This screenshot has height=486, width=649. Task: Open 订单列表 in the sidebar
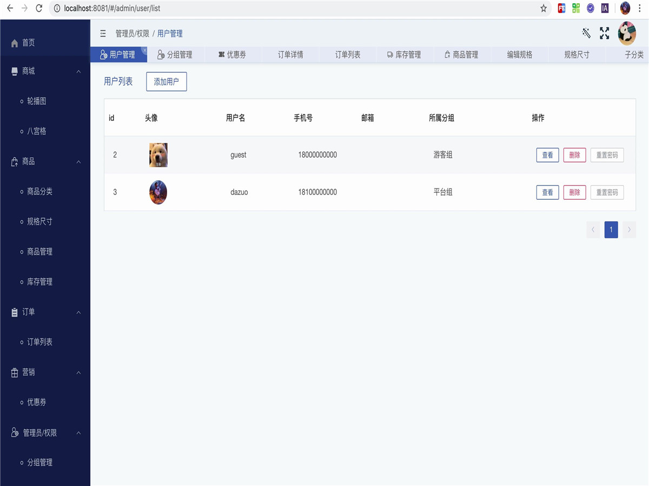tap(39, 342)
